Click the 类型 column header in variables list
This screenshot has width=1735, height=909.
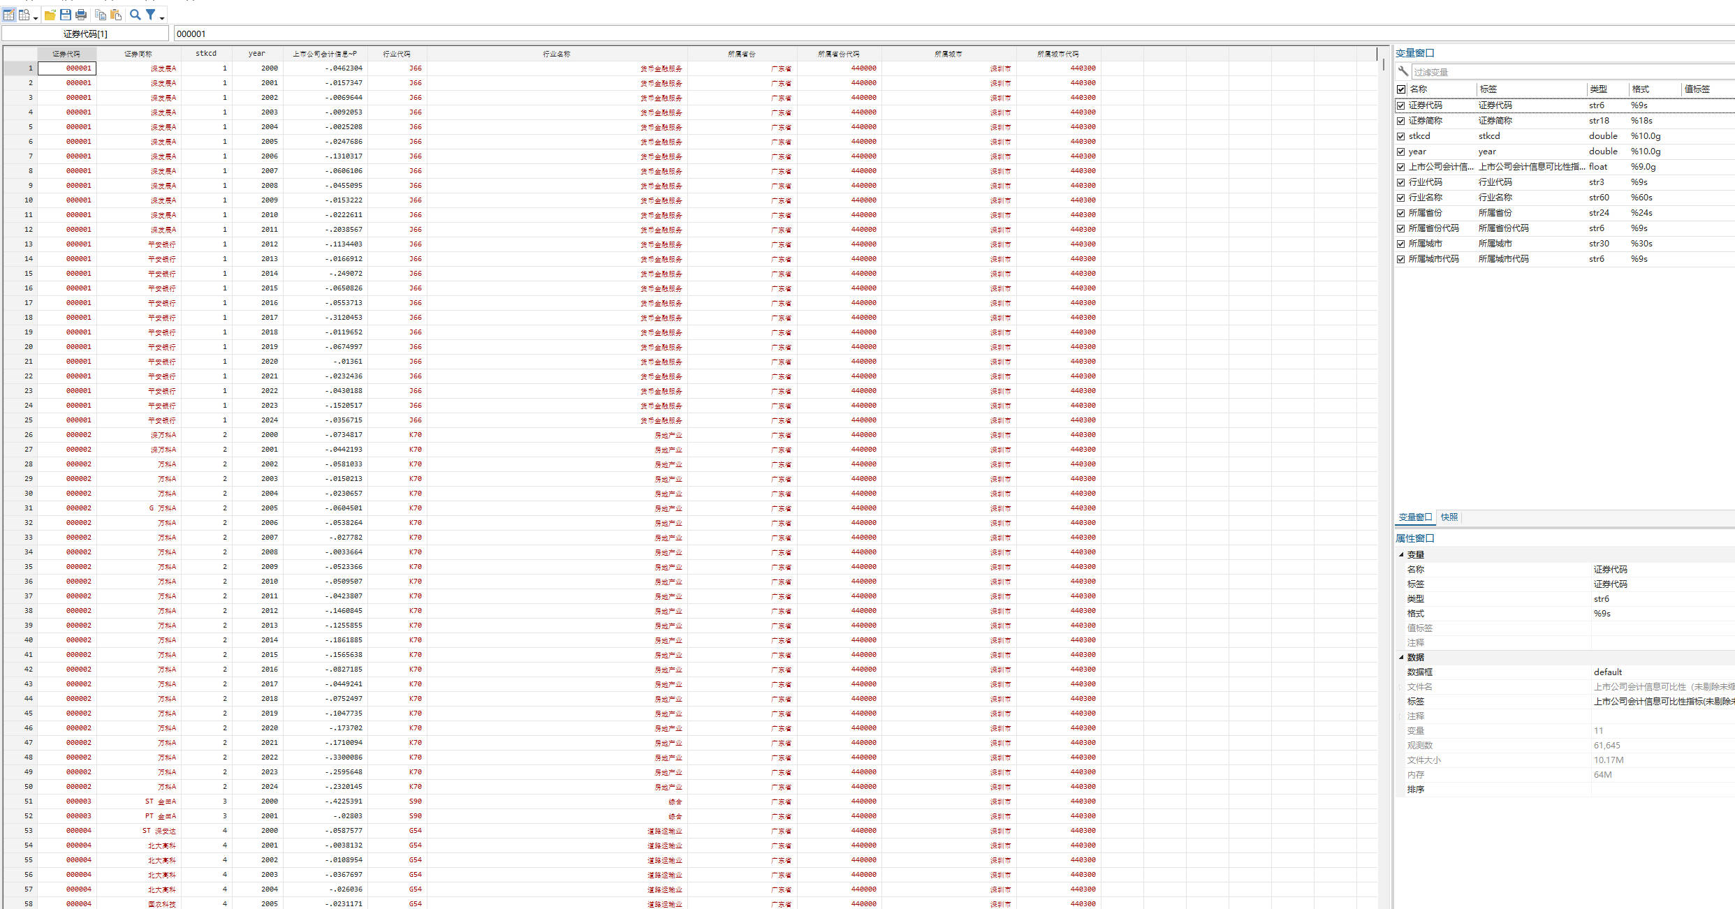point(1598,89)
